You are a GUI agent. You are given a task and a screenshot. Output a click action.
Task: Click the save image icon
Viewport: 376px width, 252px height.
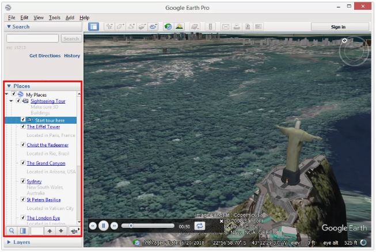click(x=248, y=26)
